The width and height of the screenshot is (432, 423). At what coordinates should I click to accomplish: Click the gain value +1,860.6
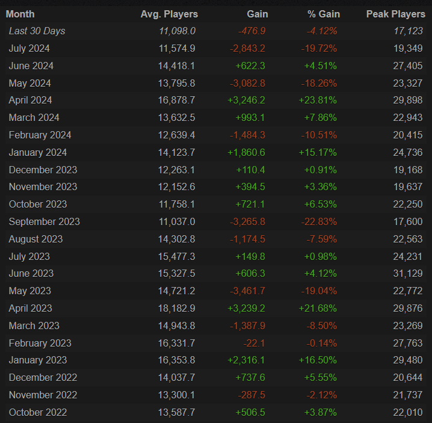[246, 152]
